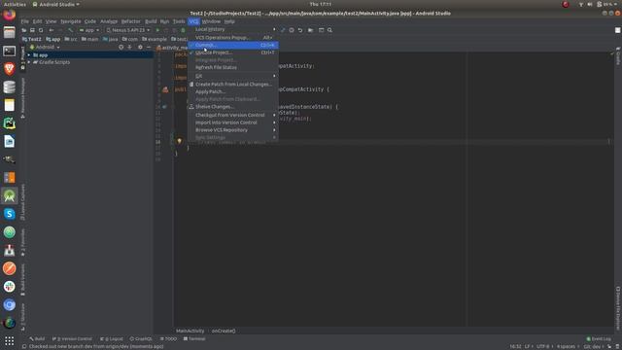Expand Browse VCS Repository submenu
The image size is (622, 350).
click(x=233, y=130)
